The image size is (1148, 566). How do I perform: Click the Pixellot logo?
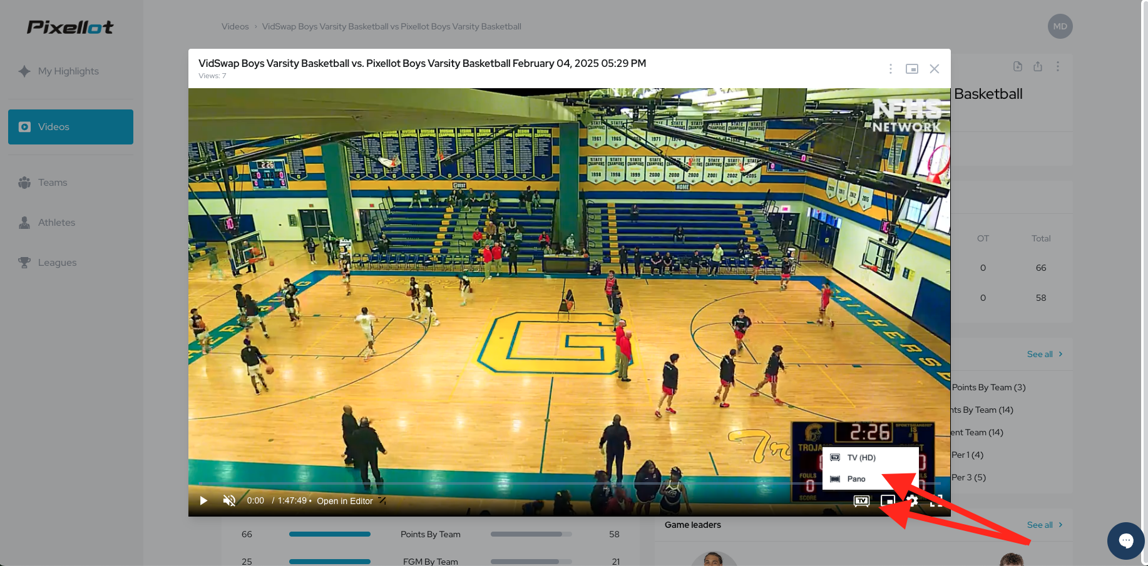pyautogui.click(x=70, y=27)
